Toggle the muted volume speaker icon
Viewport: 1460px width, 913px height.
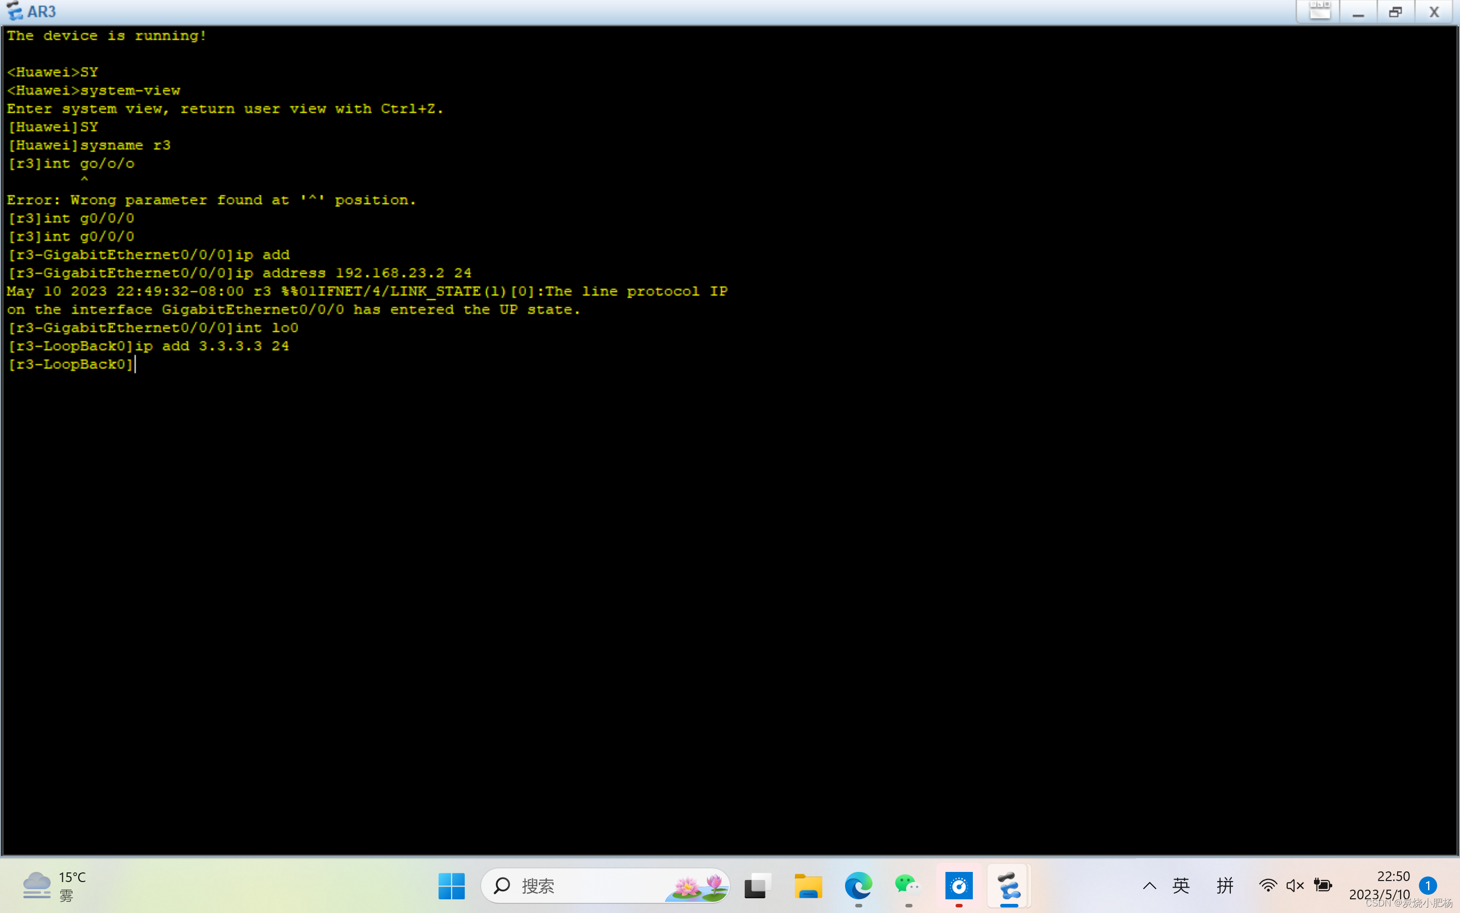pyautogui.click(x=1295, y=885)
